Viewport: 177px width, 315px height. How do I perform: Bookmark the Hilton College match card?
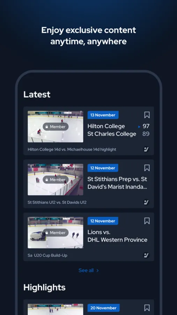(x=147, y=115)
